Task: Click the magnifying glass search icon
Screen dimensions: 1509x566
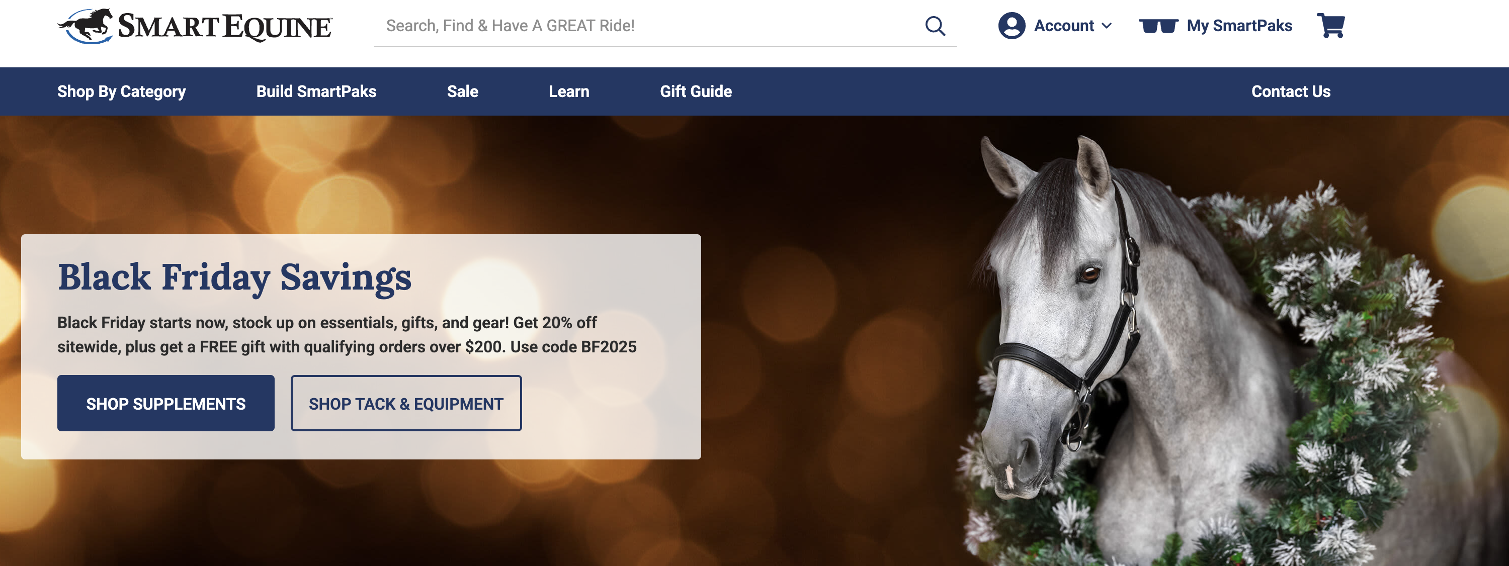Action: pyautogui.click(x=935, y=26)
